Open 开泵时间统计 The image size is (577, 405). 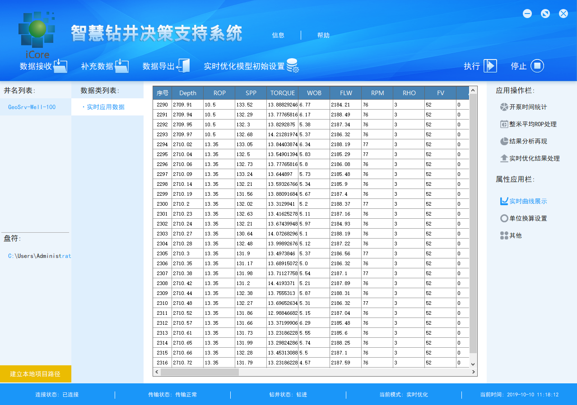[x=528, y=107]
